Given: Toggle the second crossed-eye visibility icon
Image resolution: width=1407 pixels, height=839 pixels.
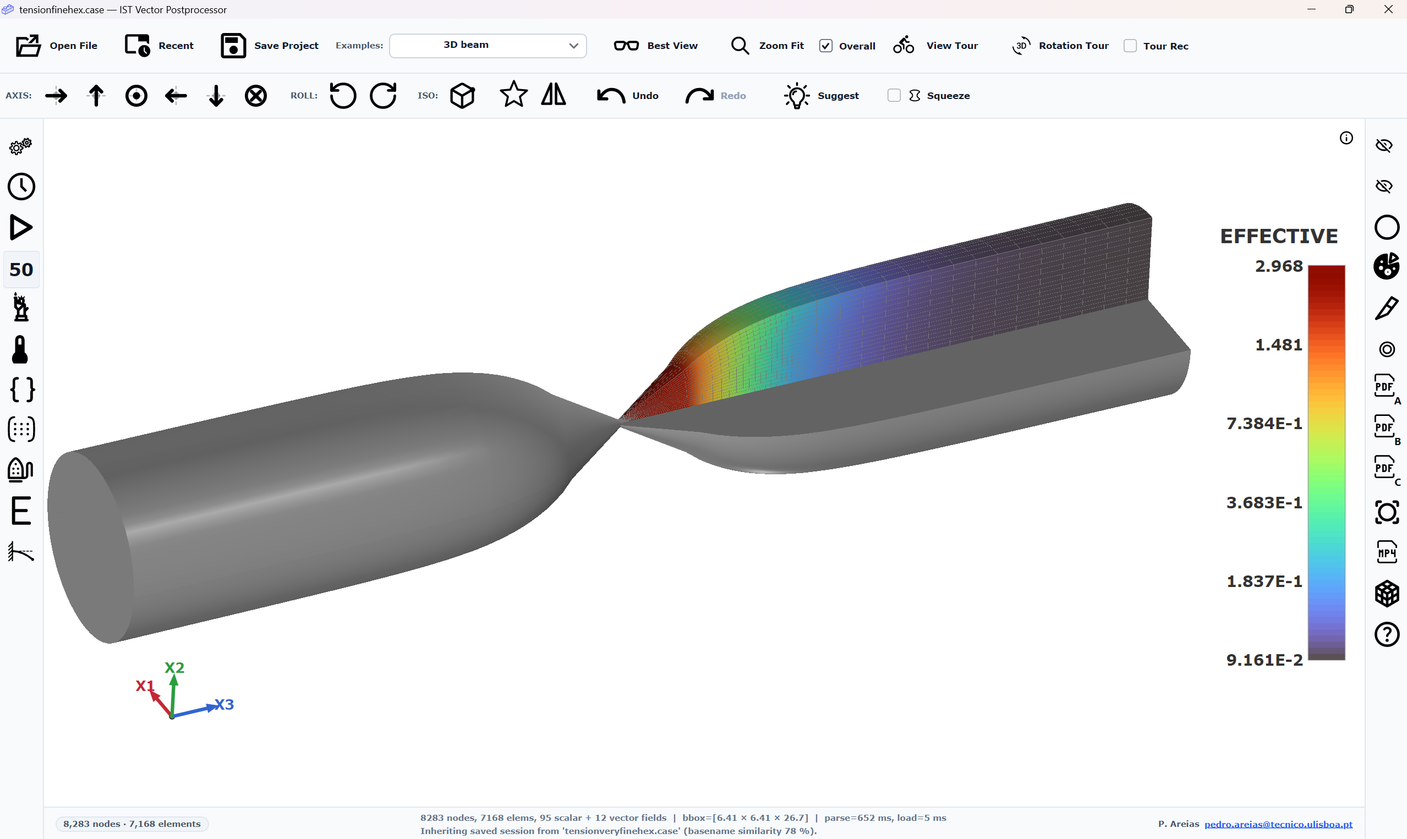Looking at the screenshot, I should 1384,186.
